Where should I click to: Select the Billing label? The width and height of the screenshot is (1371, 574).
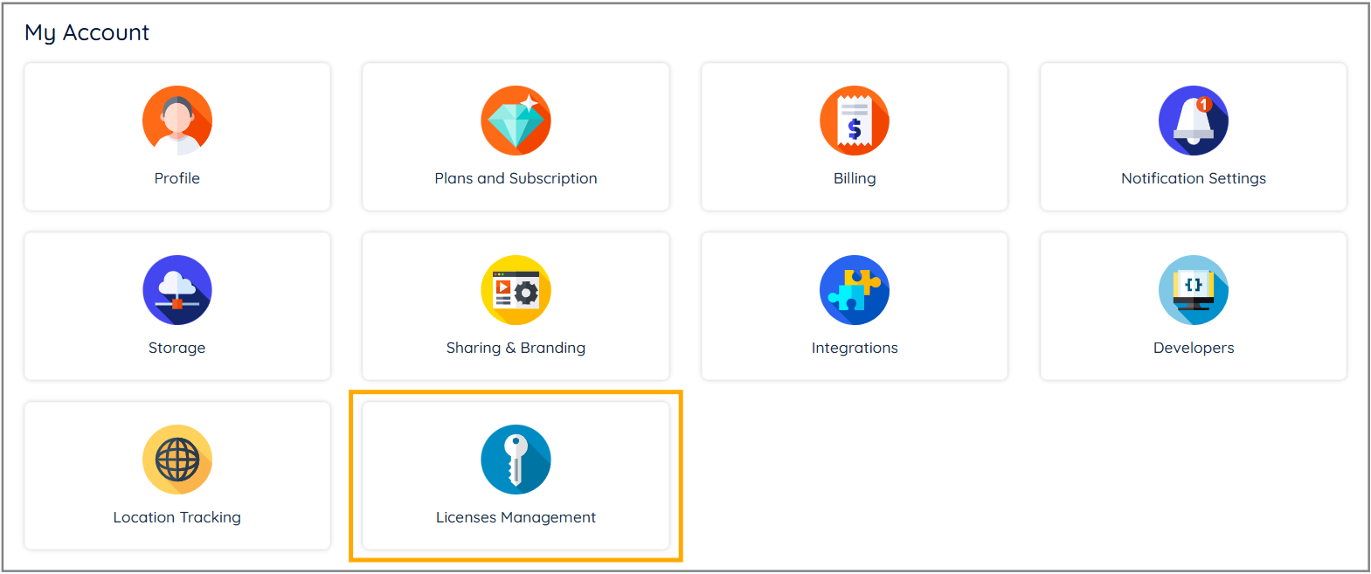point(855,178)
